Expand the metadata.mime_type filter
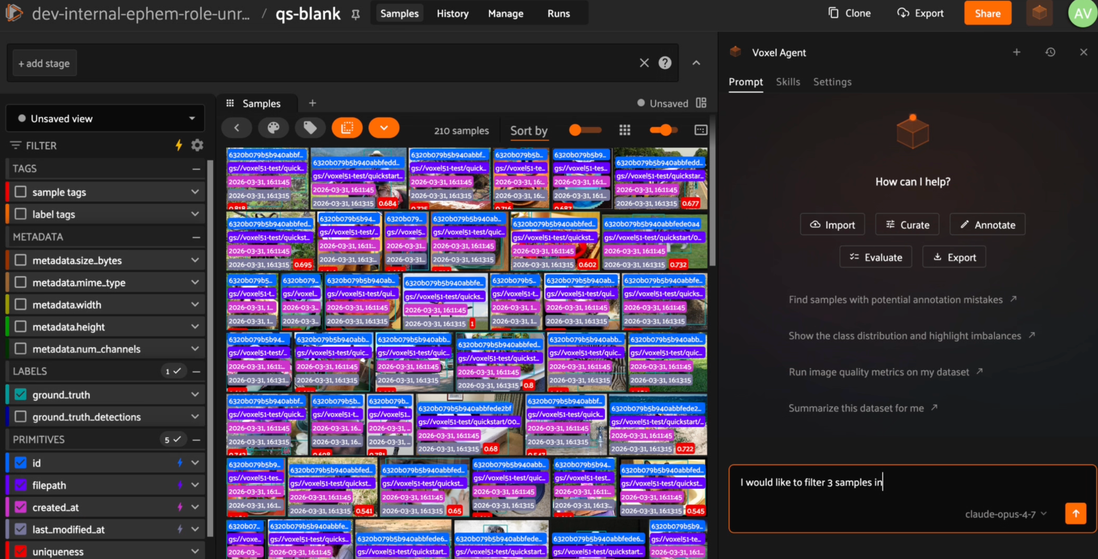 (x=195, y=282)
